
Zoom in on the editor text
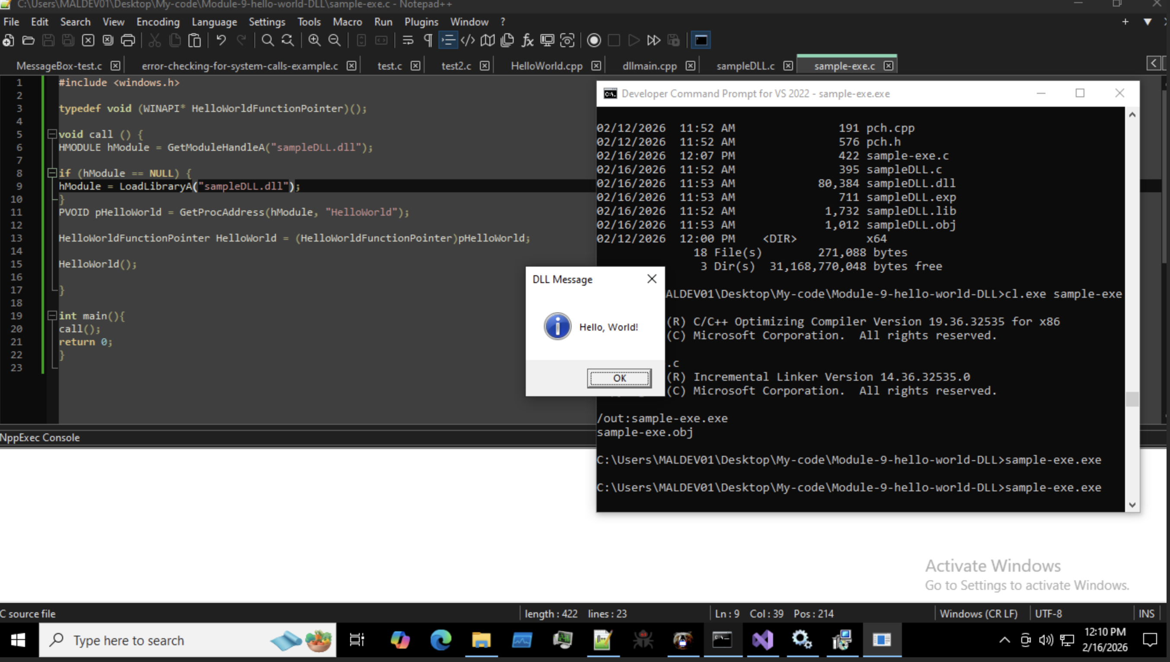pyautogui.click(x=313, y=40)
